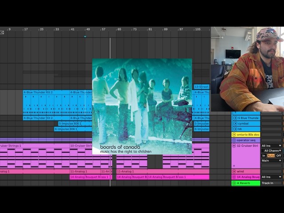This screenshot has height=213, width=284.
Task: Set monitor to In
Action: coord(264,156)
